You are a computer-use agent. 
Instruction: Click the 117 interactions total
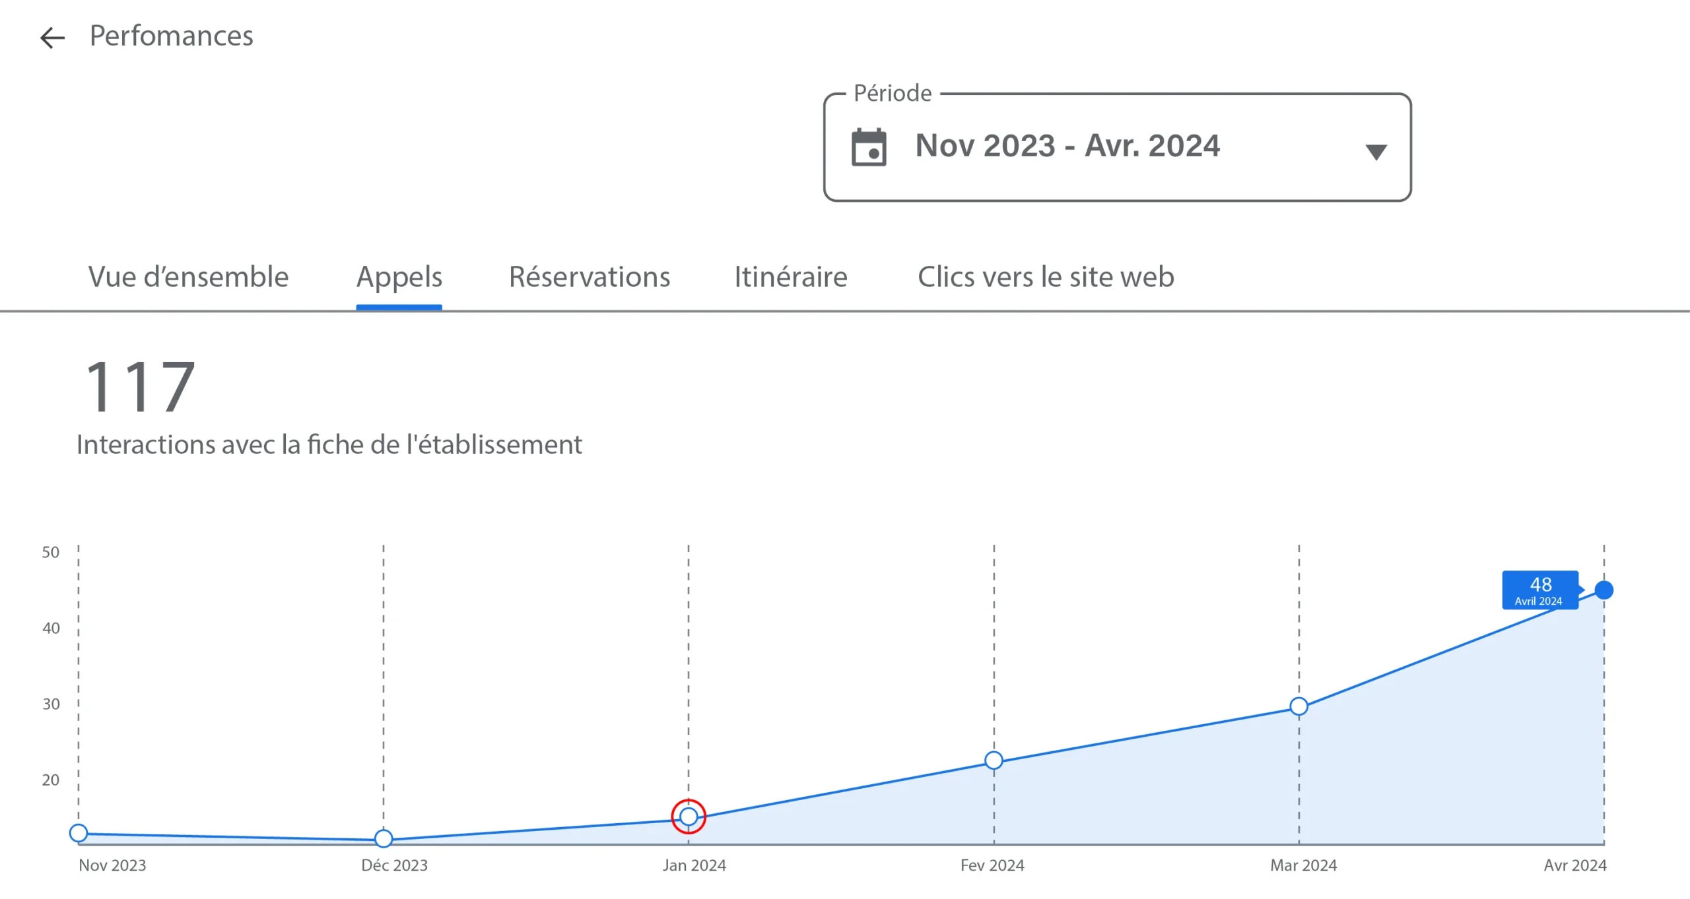coord(140,387)
